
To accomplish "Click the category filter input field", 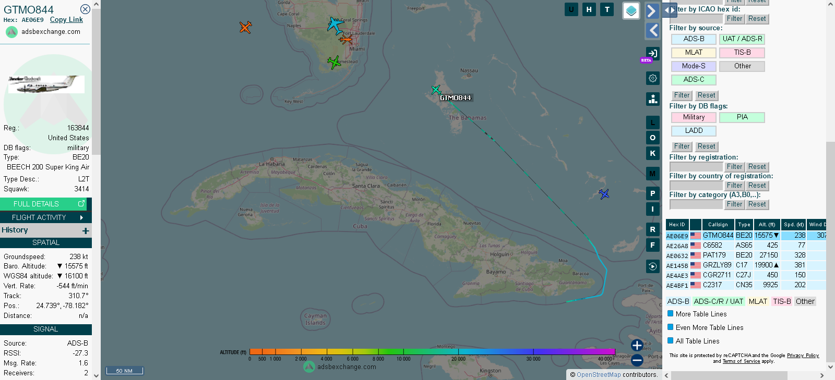I will click(x=696, y=204).
